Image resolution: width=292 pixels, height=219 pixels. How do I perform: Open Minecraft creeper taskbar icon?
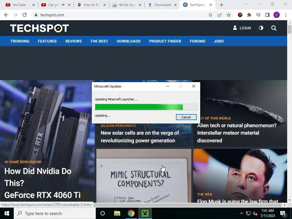pyautogui.click(x=145, y=213)
